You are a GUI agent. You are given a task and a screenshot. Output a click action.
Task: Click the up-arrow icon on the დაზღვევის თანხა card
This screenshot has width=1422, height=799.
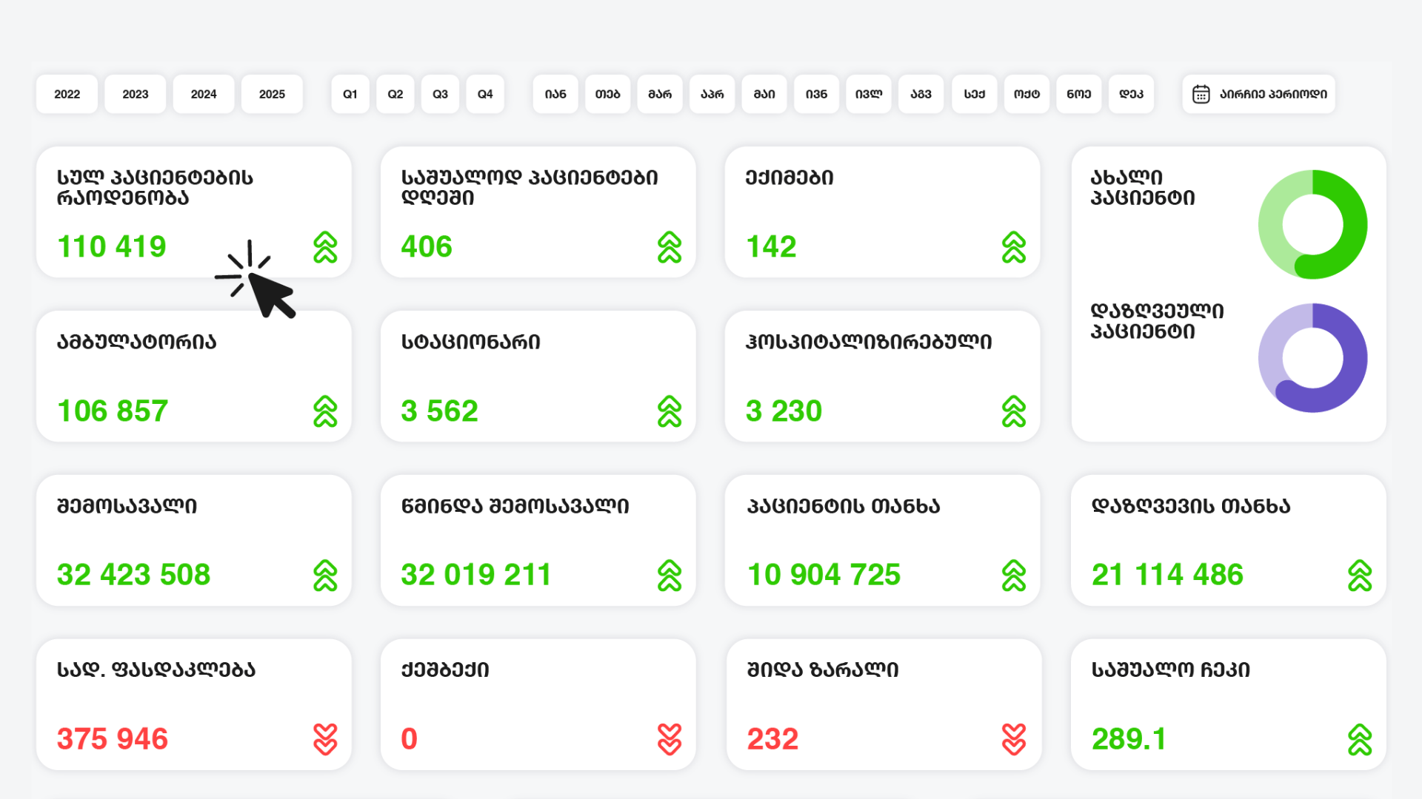[1359, 576]
